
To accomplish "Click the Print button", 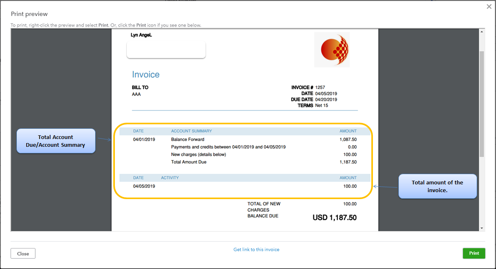I will [474, 253].
